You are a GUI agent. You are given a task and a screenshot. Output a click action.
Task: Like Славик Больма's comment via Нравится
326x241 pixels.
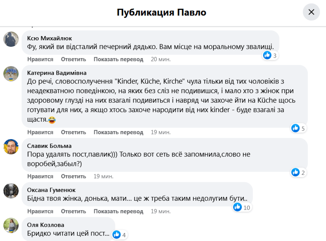[x=40, y=176]
